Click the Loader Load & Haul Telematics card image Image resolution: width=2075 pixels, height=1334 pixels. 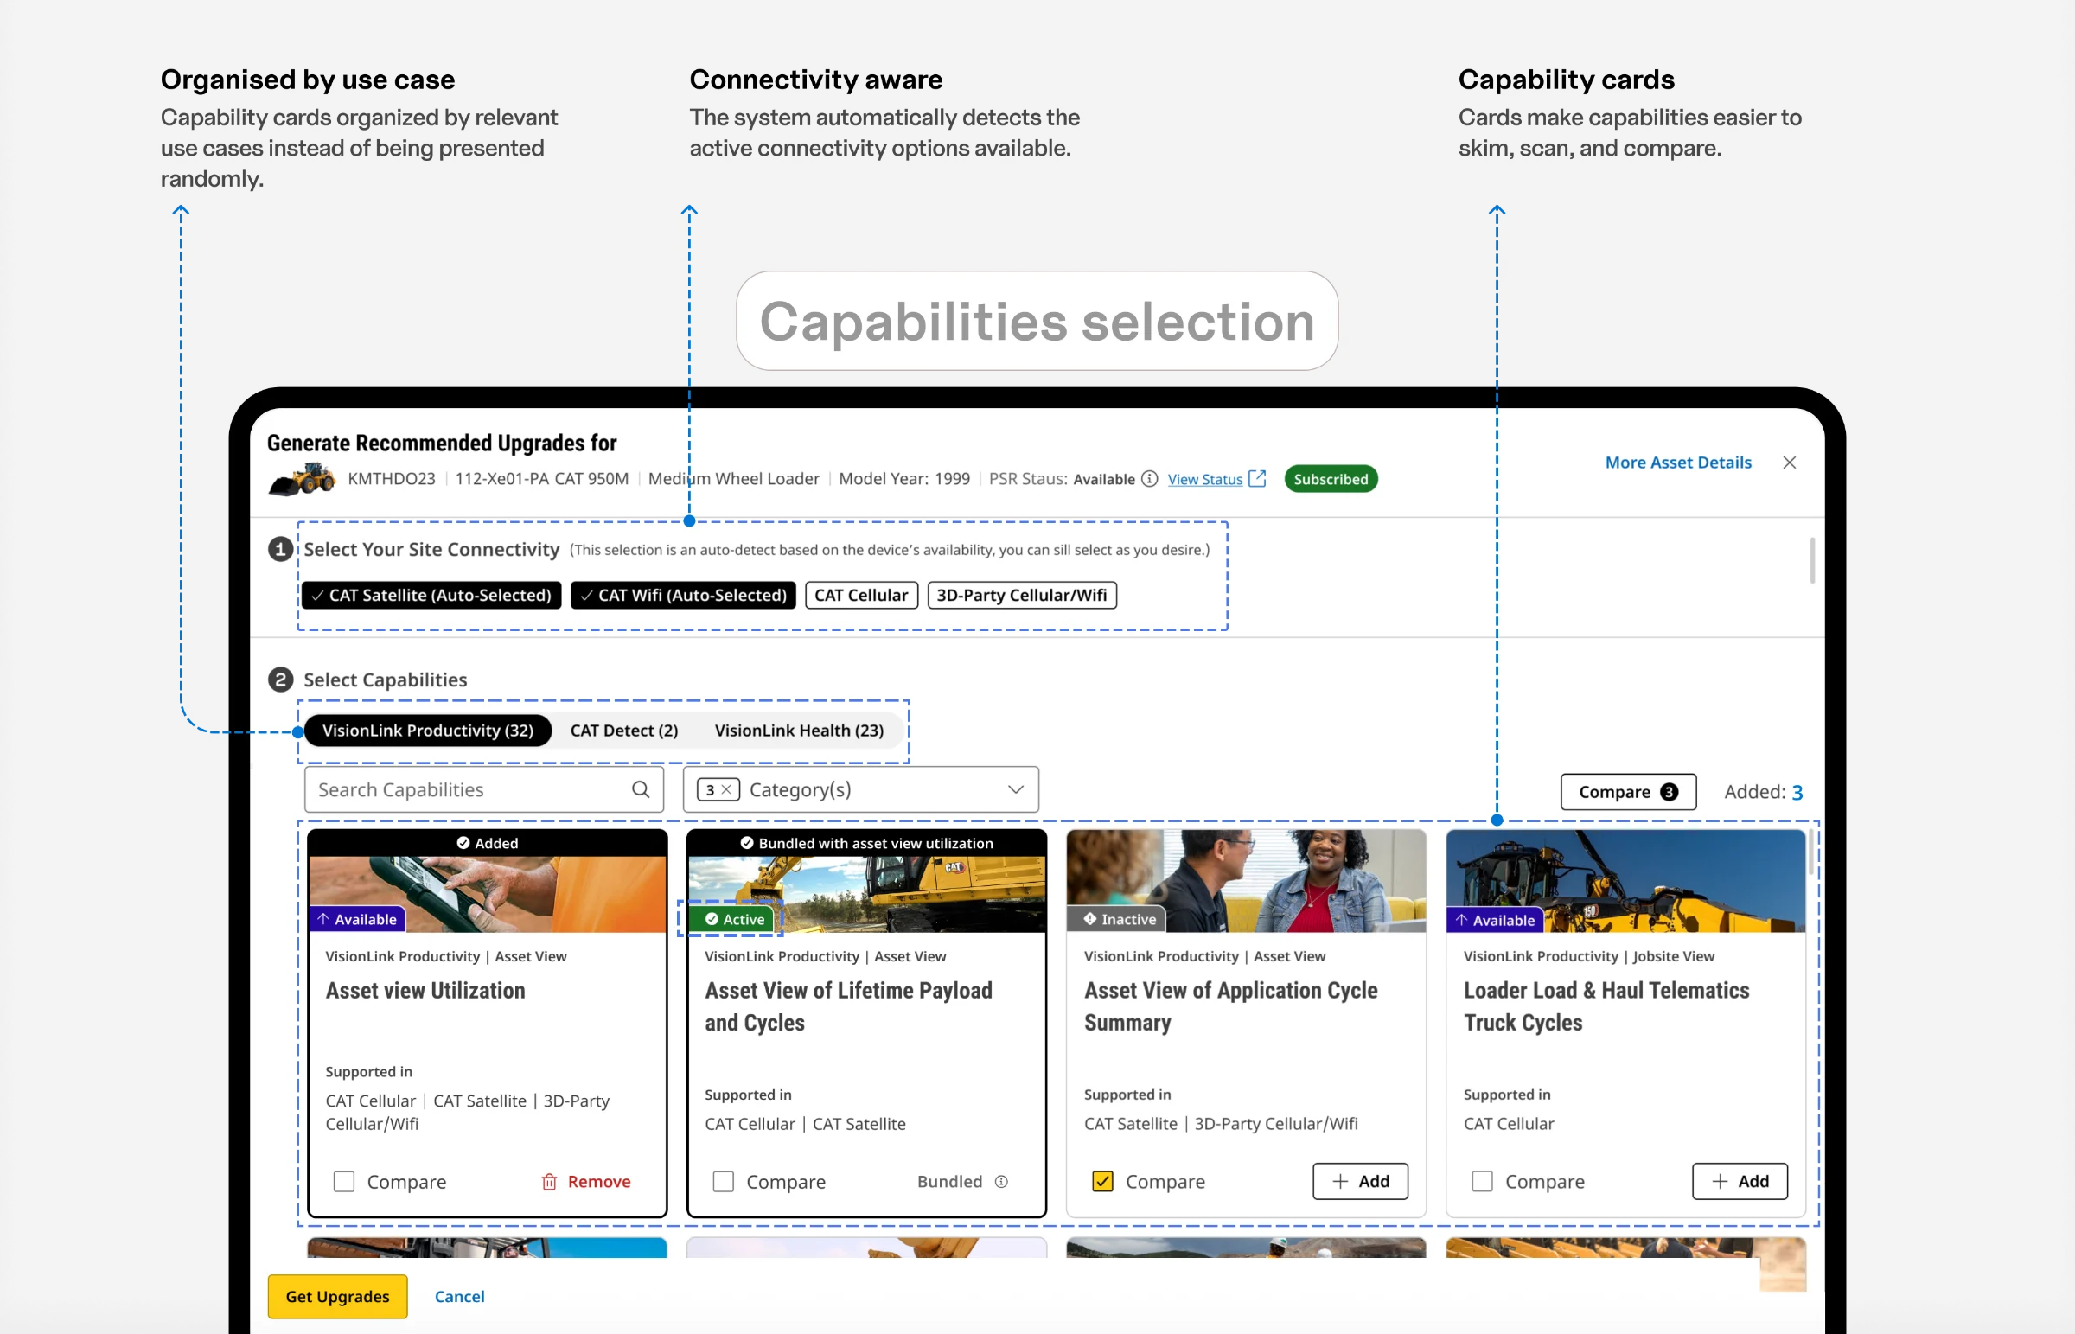point(1625,881)
